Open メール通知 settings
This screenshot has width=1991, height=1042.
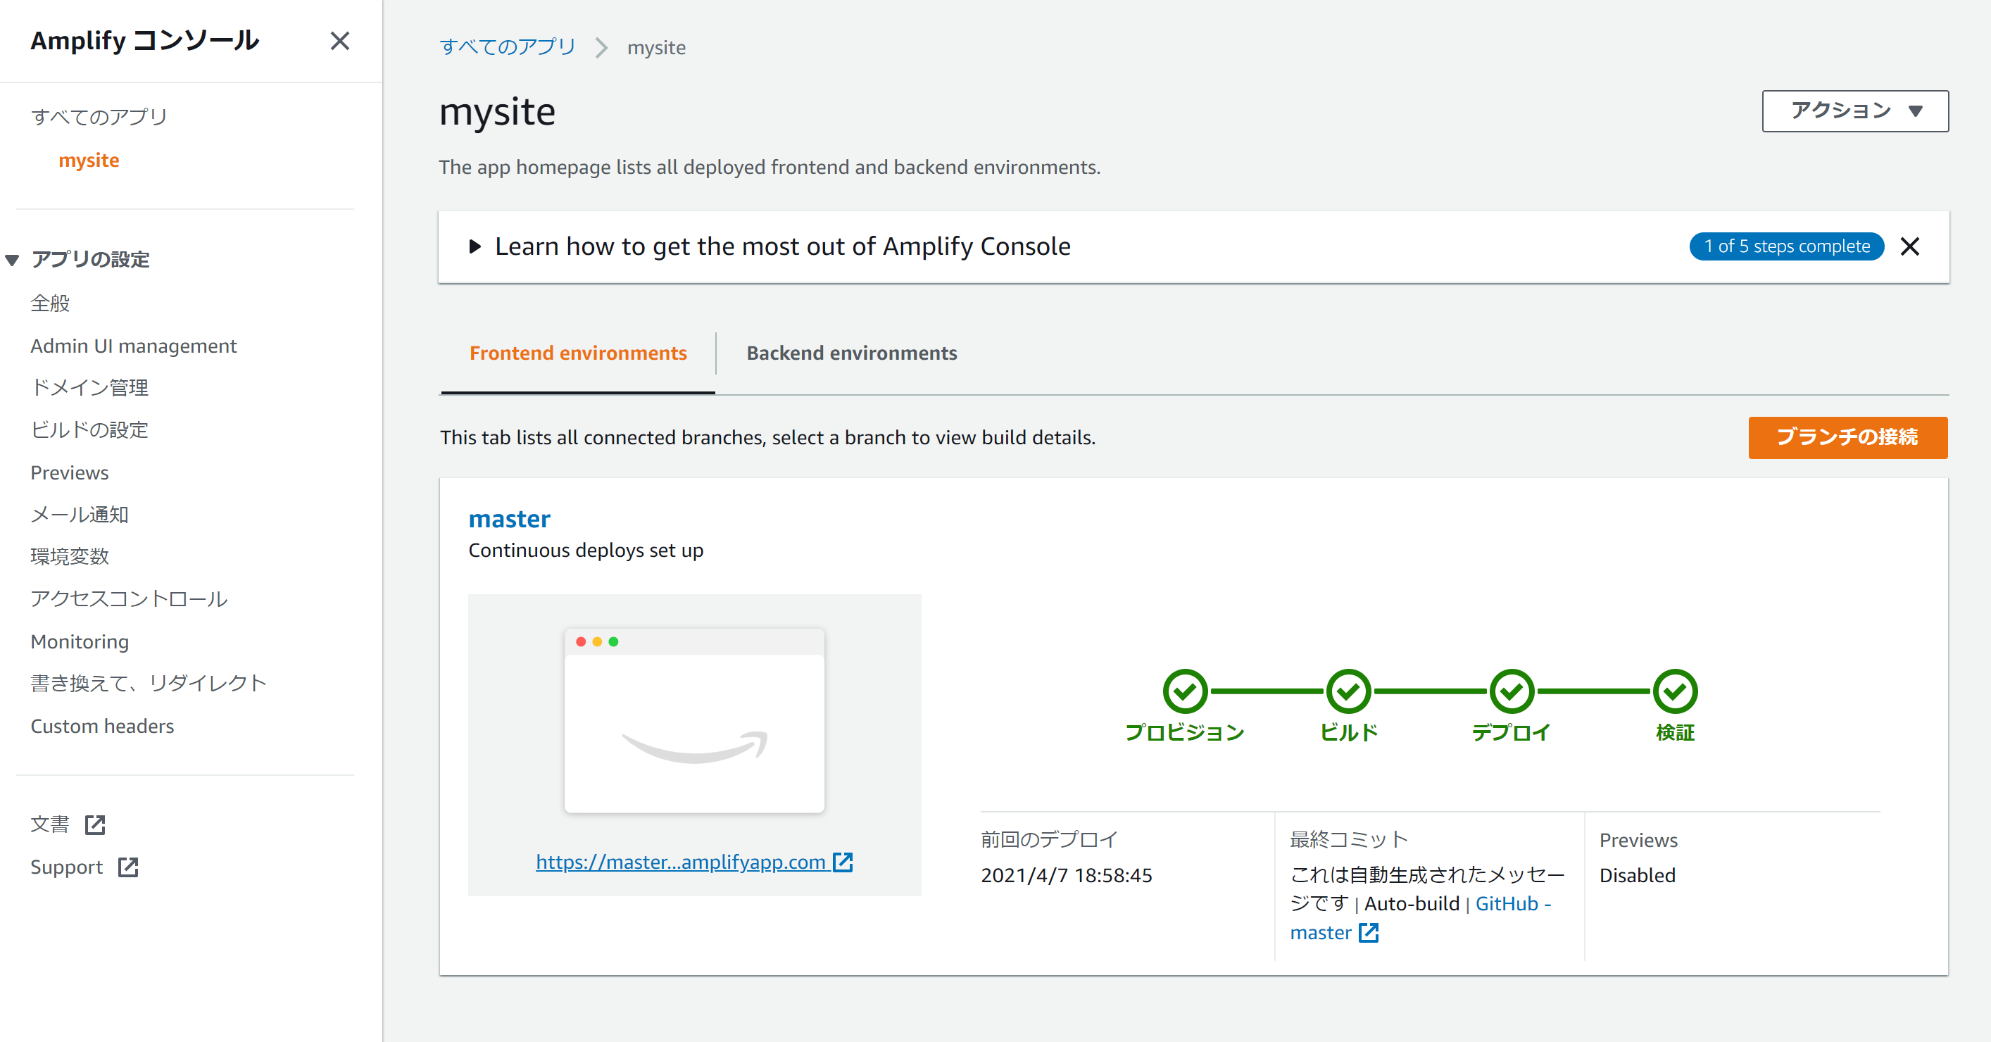pos(80,514)
